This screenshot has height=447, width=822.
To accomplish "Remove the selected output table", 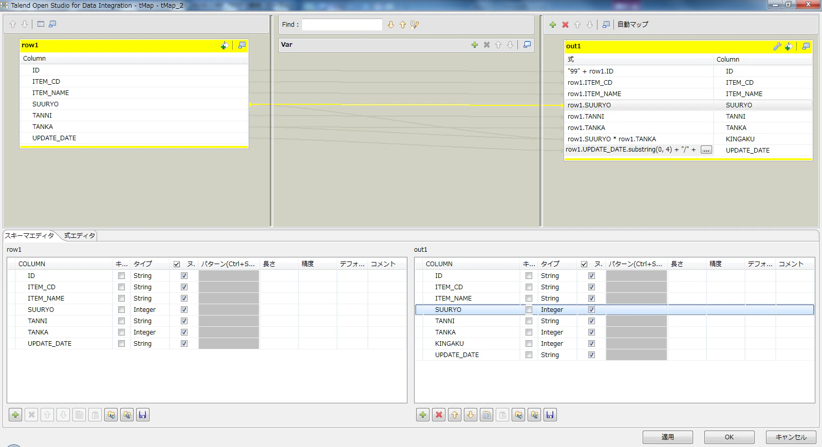I will (565, 25).
